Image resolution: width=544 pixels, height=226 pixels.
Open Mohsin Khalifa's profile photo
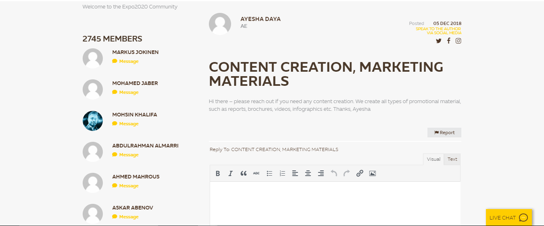(93, 121)
